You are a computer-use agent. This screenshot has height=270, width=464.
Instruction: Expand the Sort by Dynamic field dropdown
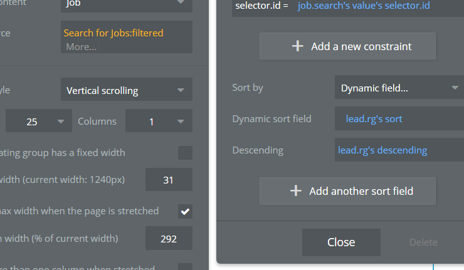[x=399, y=88]
